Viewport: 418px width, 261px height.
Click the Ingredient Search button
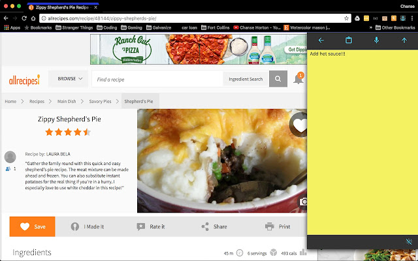click(246, 79)
